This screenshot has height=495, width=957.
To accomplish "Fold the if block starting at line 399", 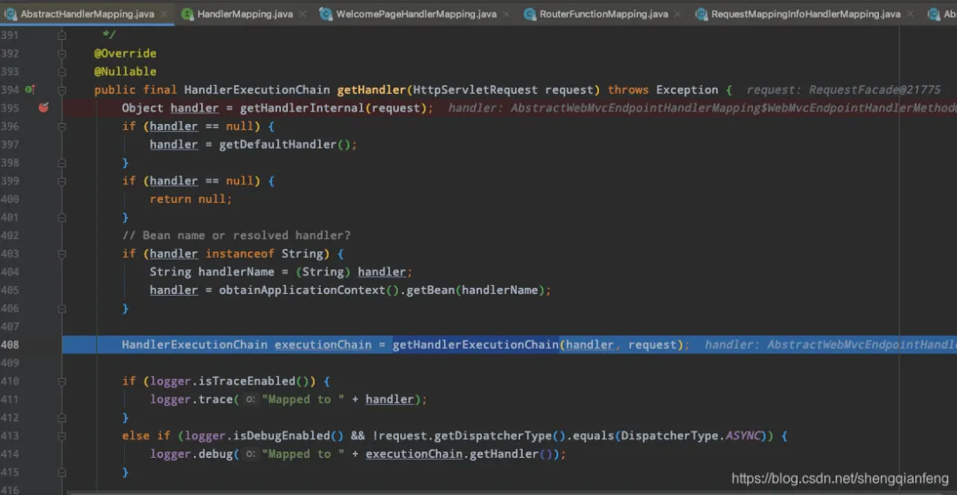I will (x=62, y=181).
